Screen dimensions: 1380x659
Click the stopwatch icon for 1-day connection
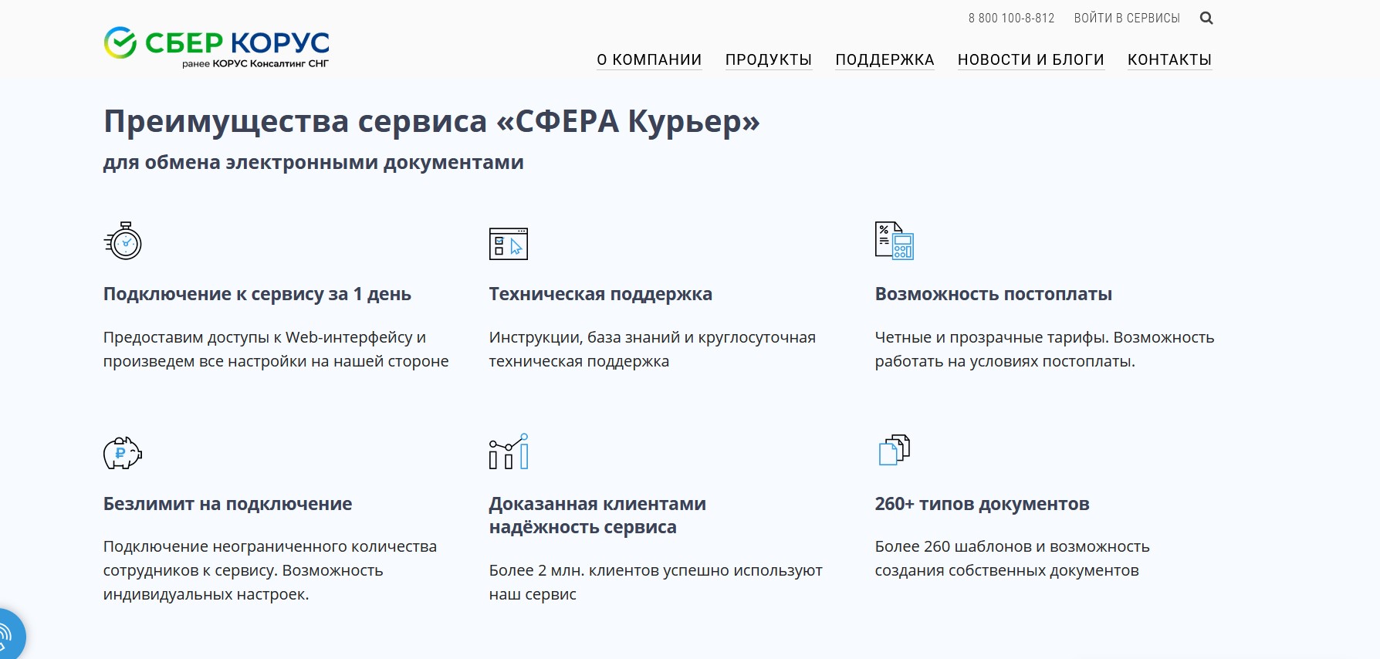point(123,241)
